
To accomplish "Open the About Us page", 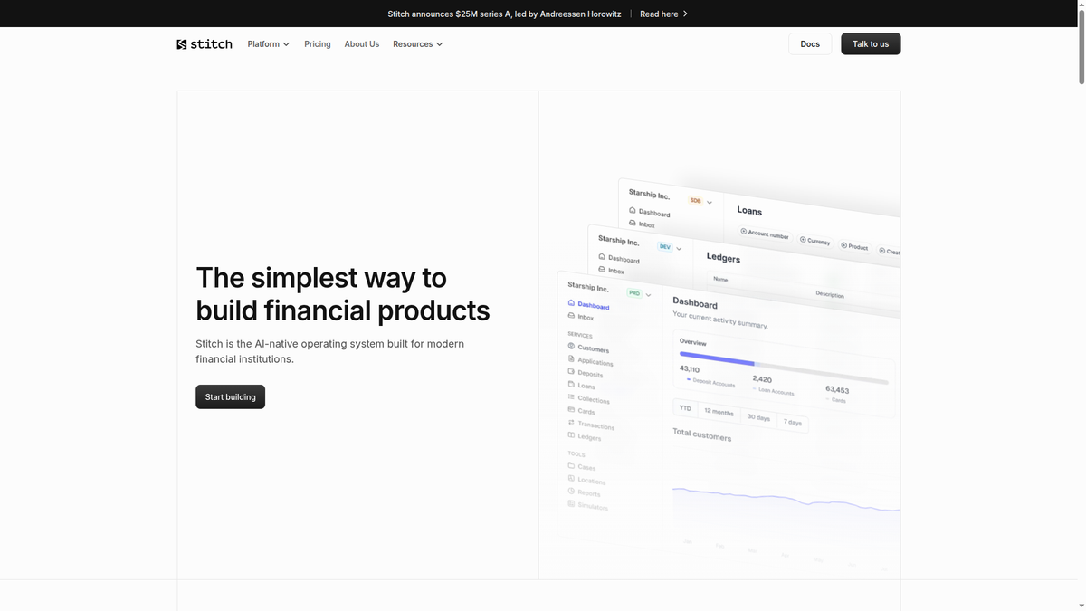I will coord(362,44).
